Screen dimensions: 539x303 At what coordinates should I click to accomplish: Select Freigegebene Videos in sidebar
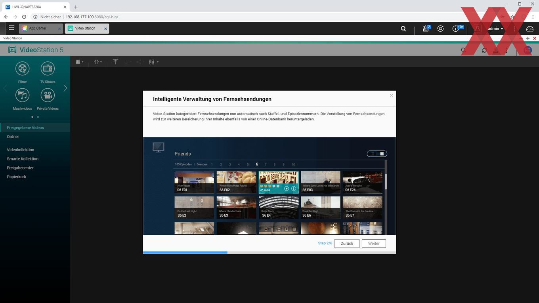35,128
